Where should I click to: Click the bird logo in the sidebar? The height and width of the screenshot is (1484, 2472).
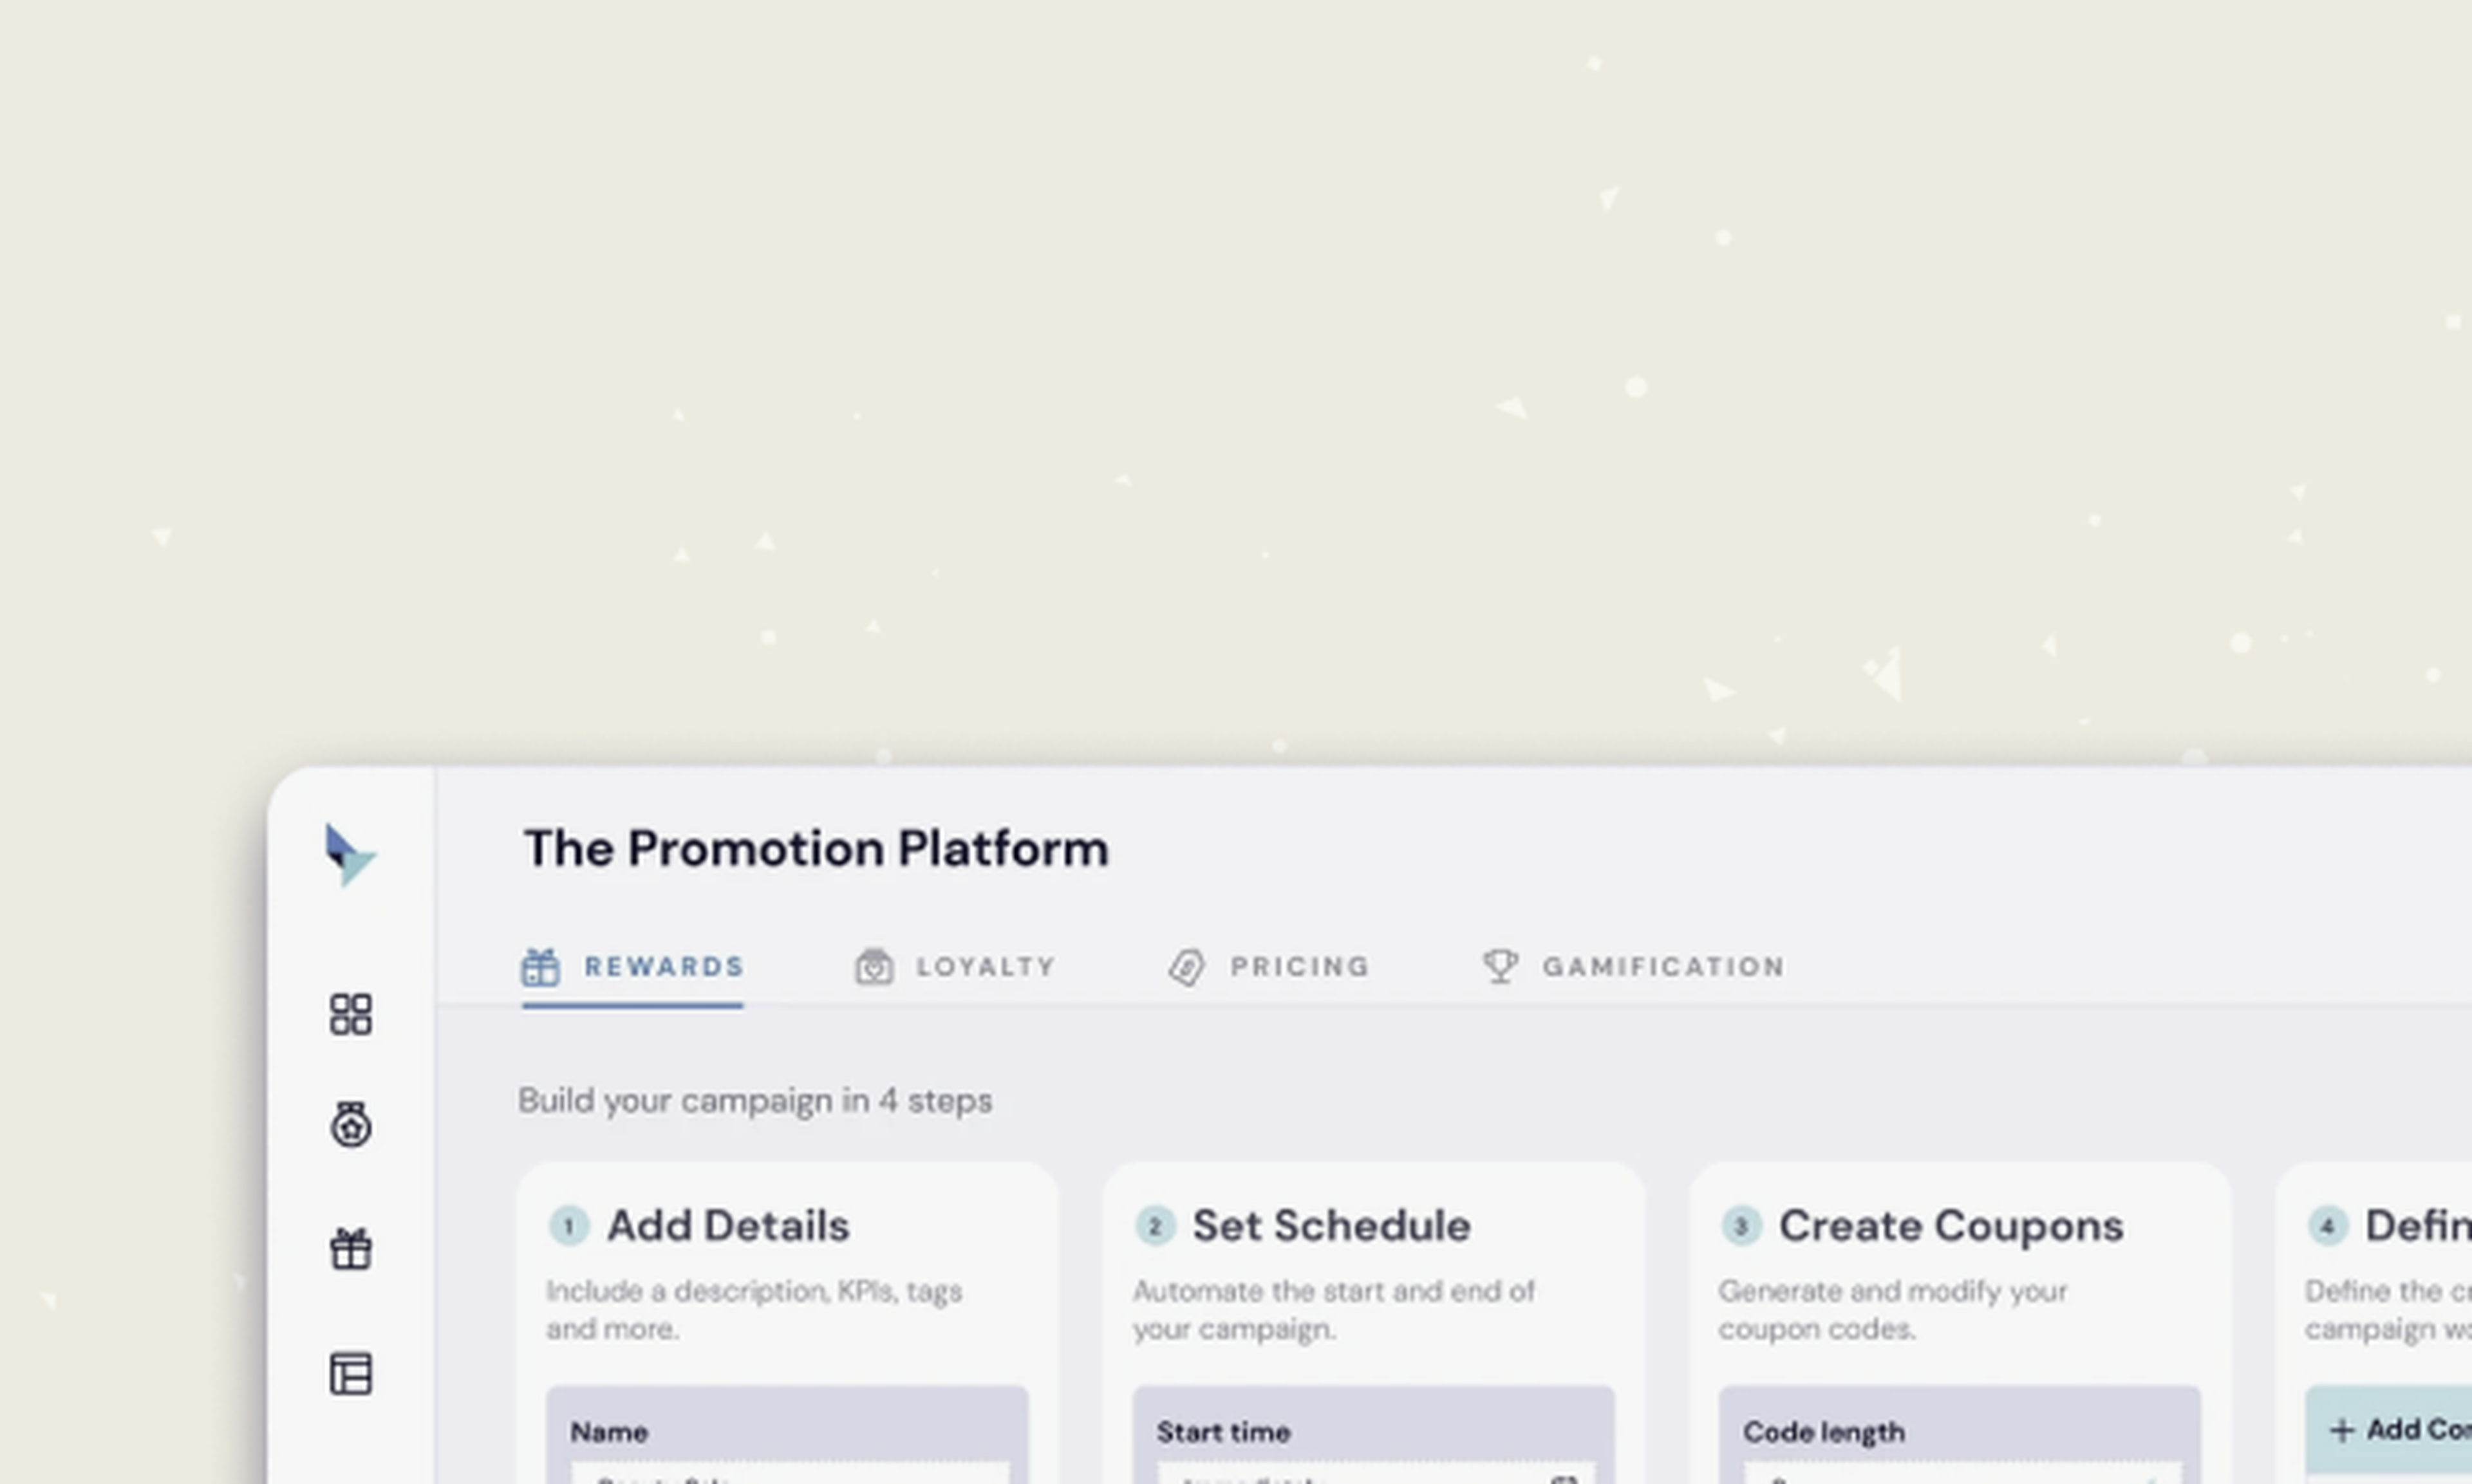tap(349, 855)
